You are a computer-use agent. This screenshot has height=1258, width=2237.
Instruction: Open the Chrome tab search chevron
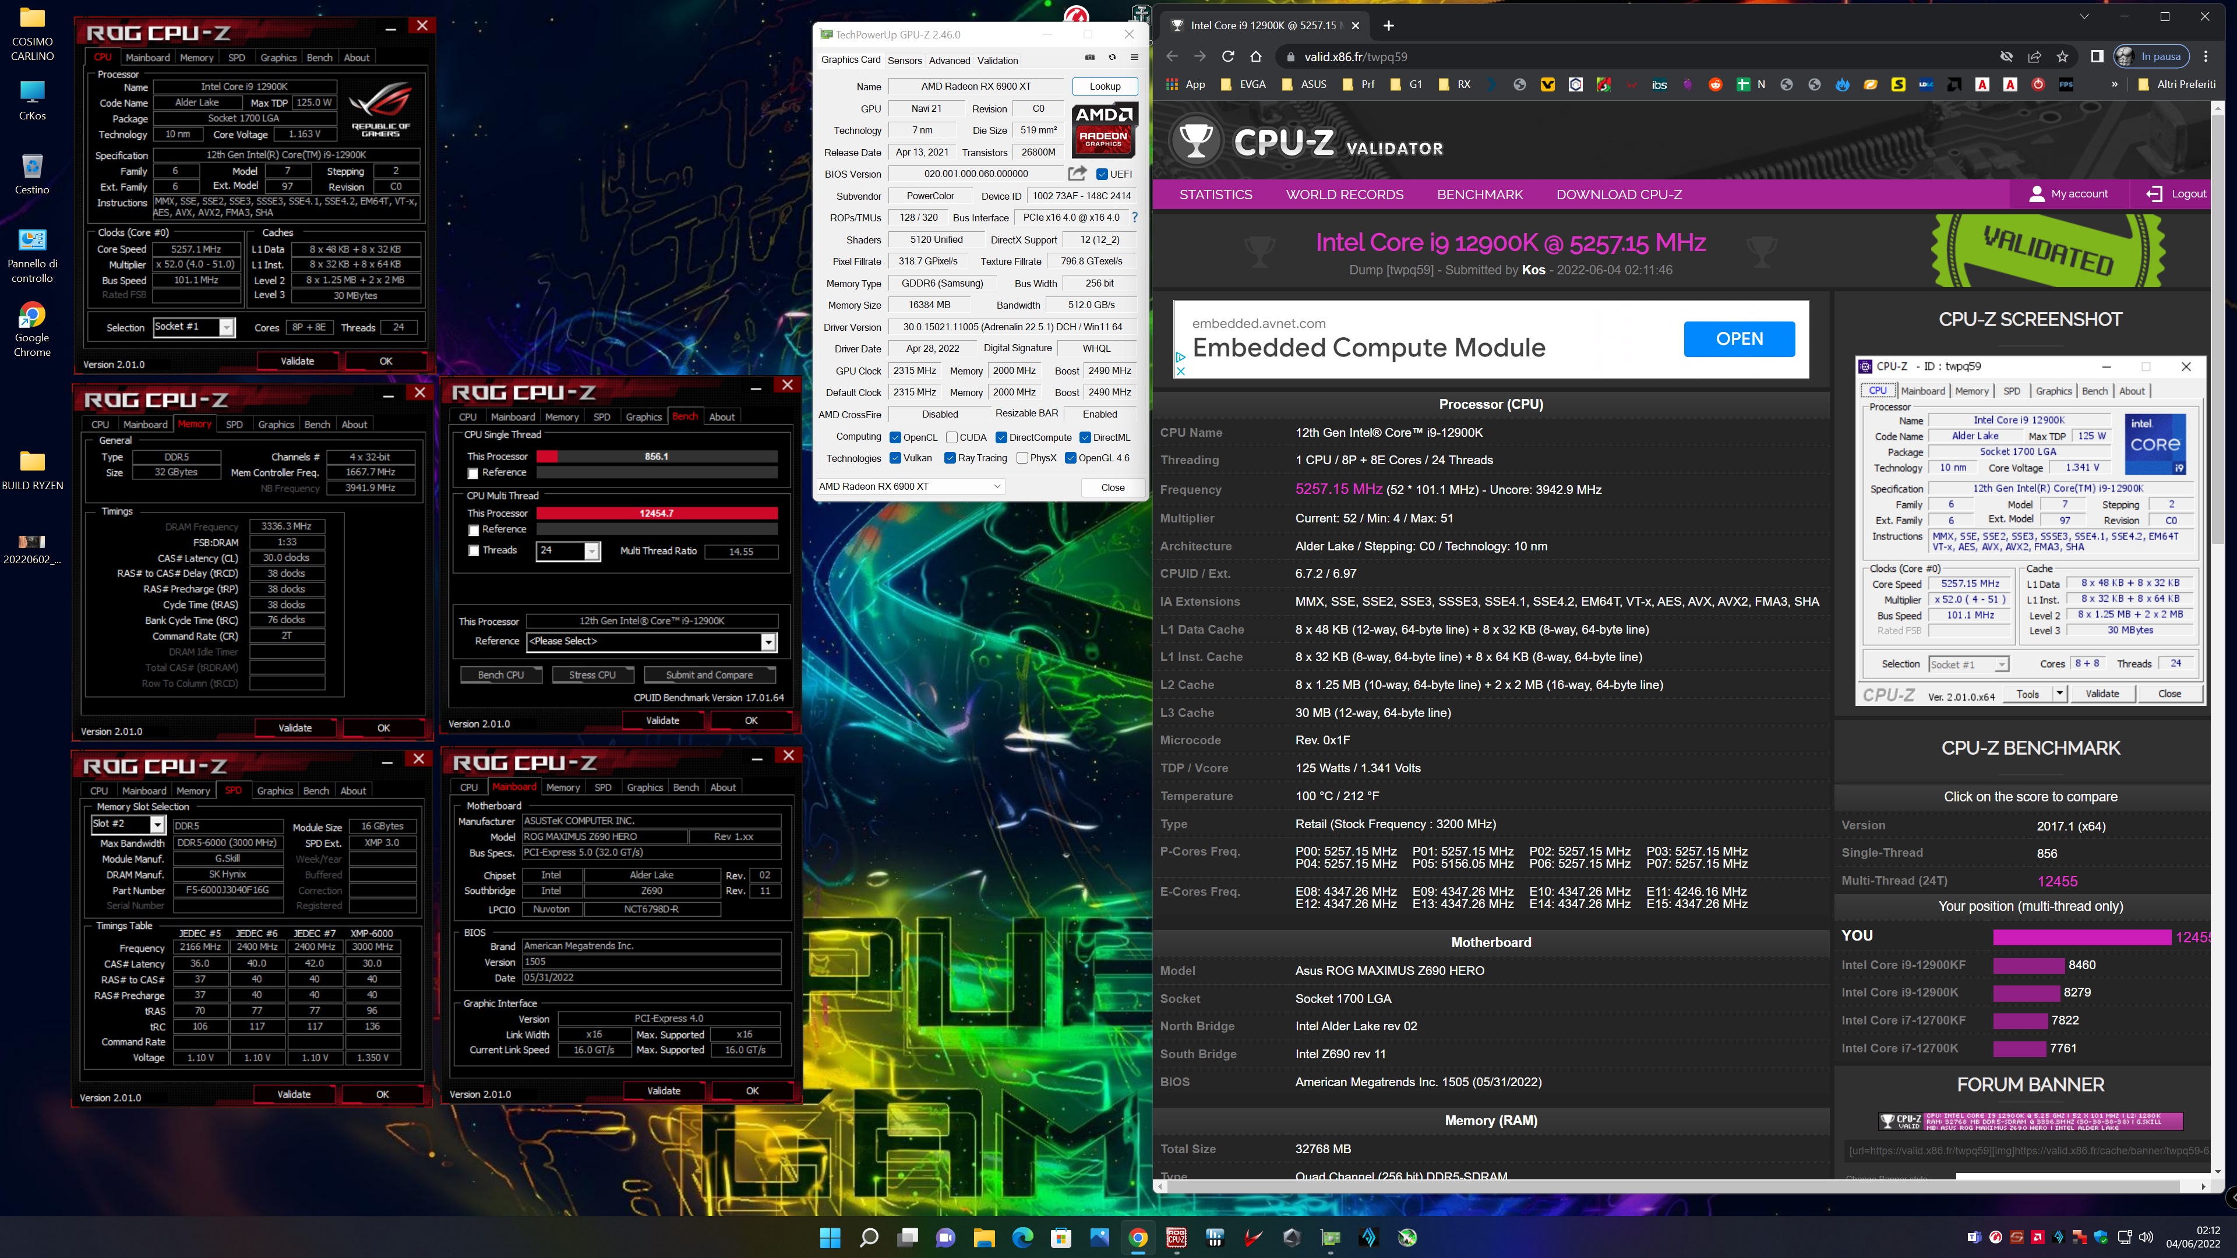2084,16
